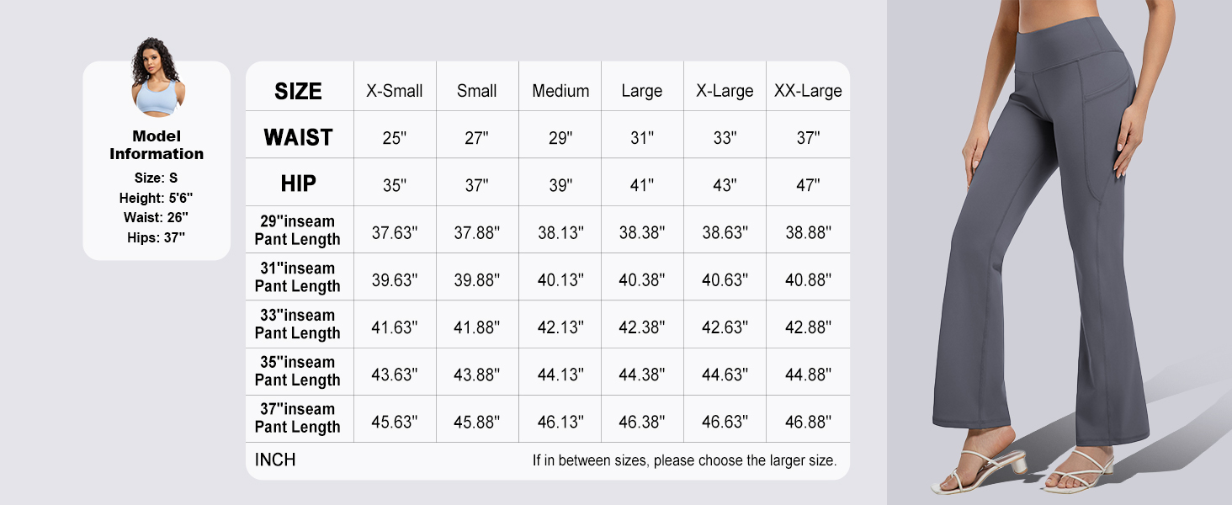Click the 33"inseam Pant Length row label
This screenshot has height=505, width=1232.
click(298, 325)
